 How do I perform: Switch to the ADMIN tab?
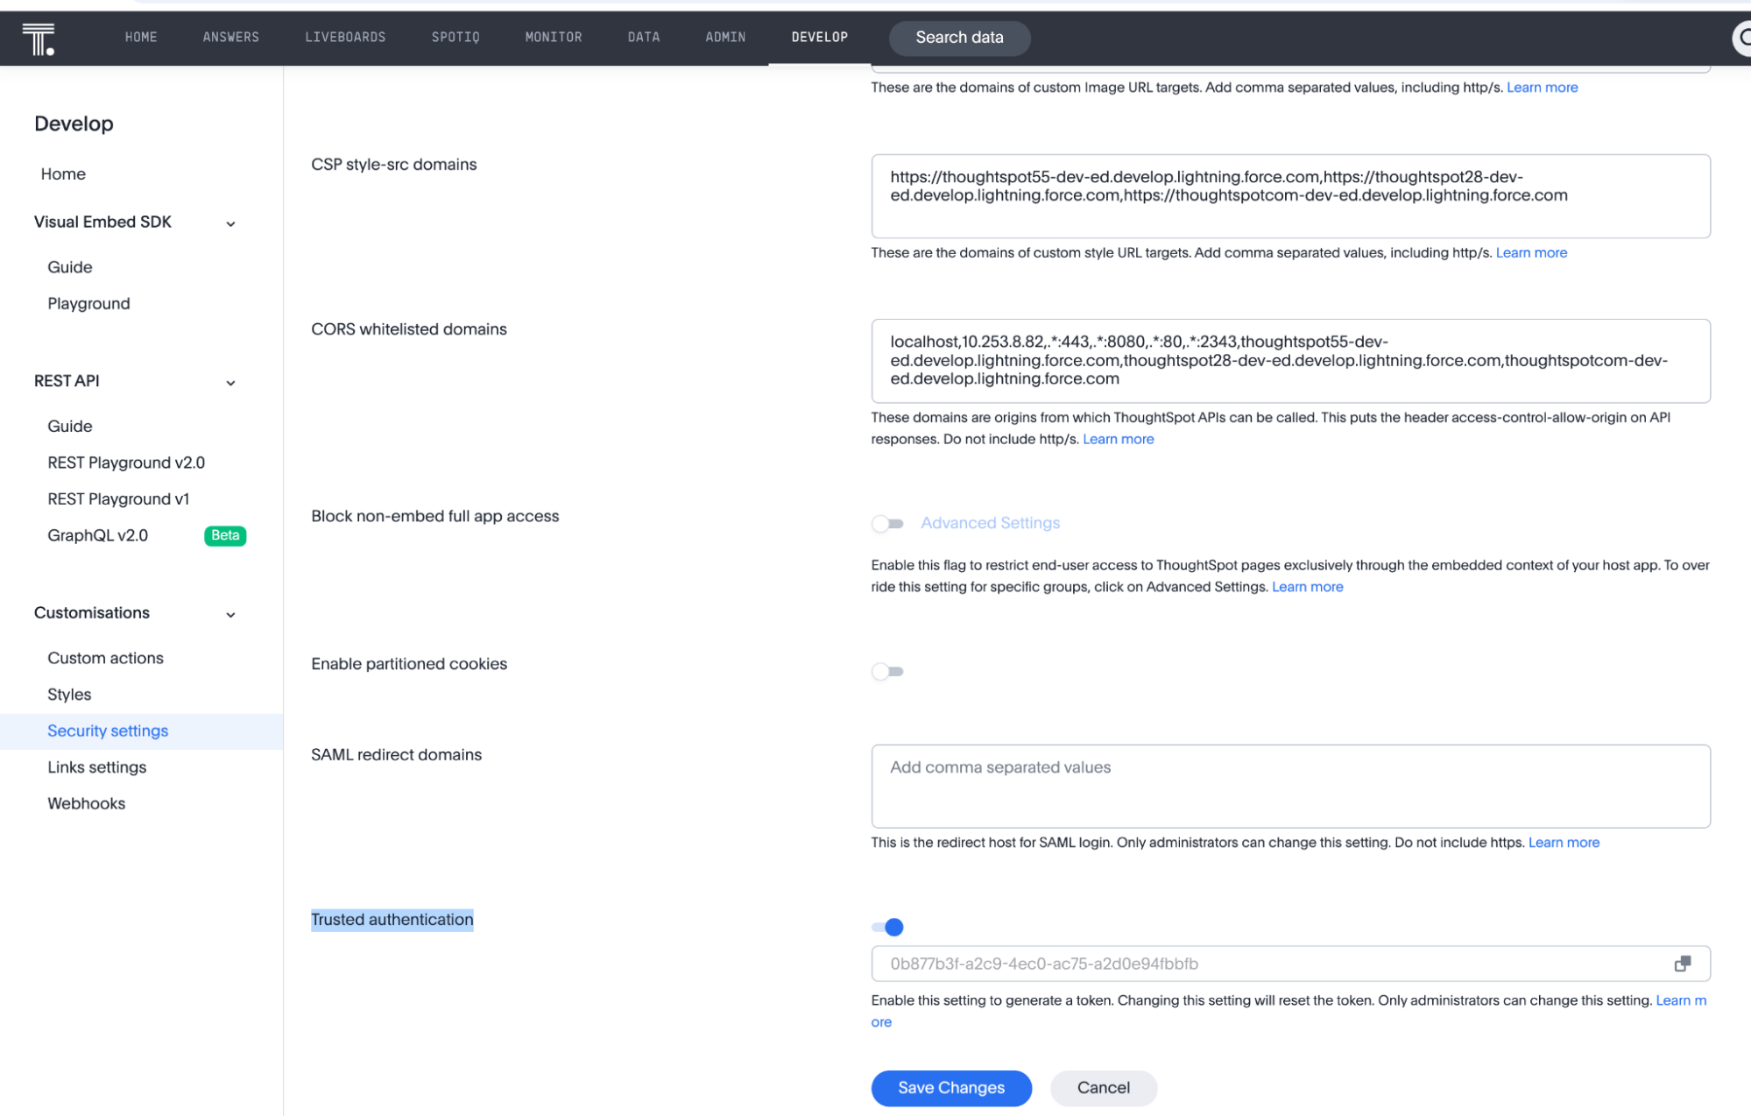(x=724, y=38)
